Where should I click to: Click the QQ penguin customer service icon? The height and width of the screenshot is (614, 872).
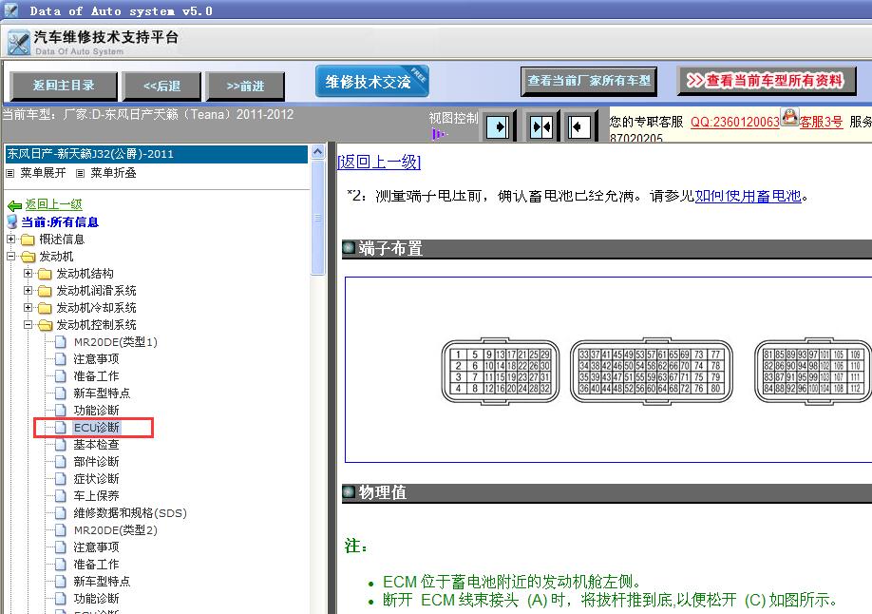click(x=789, y=118)
